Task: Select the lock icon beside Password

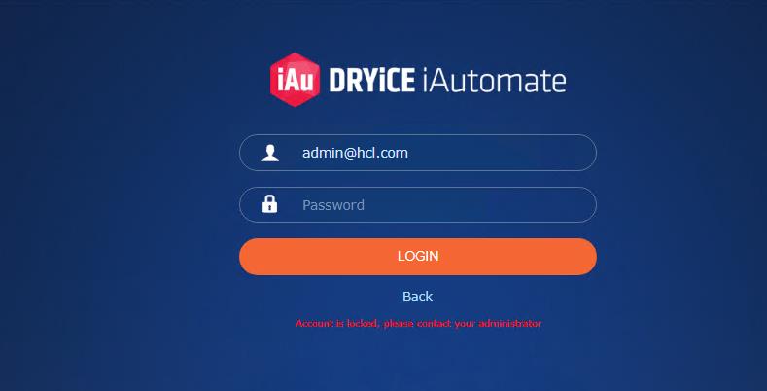Action: click(269, 204)
